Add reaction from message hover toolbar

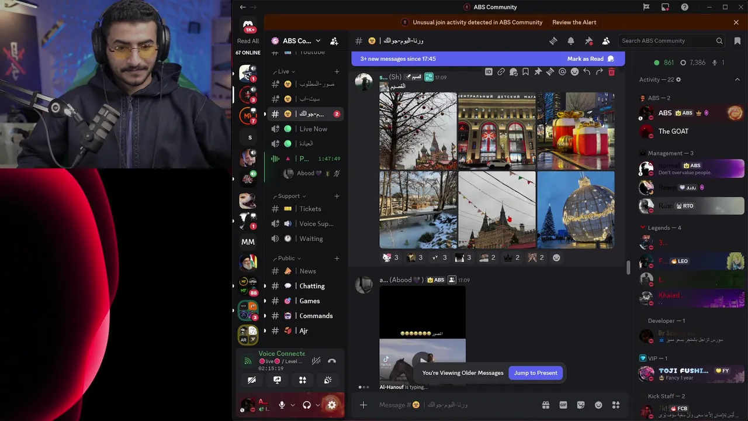click(574, 72)
